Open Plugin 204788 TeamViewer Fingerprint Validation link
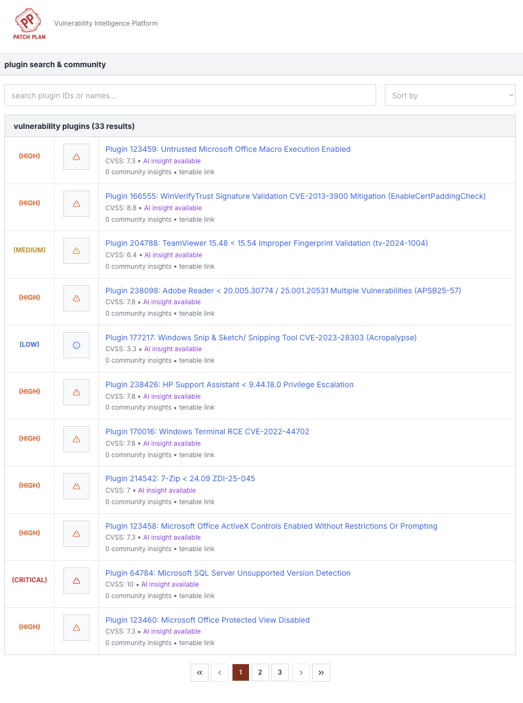Viewport: 523px width, 703px height. coord(266,243)
